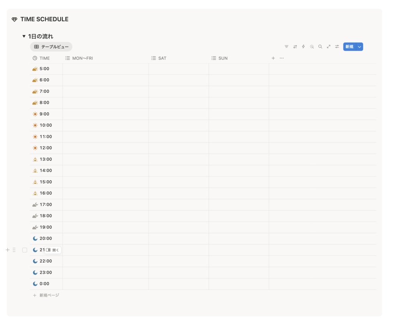Image resolution: width=393 pixels, height=331 pixels.
Task: Open database as full page arrows icon
Action: click(329, 47)
